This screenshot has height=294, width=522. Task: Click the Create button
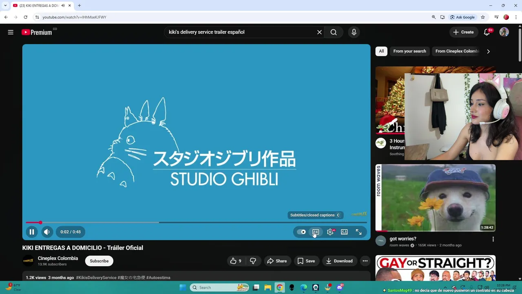pos(464,32)
